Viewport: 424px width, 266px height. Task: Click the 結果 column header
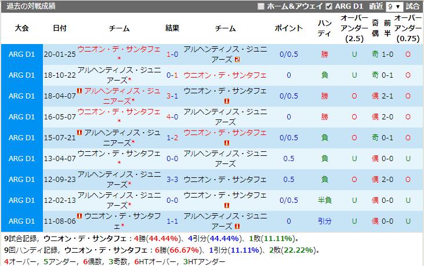[172, 28]
